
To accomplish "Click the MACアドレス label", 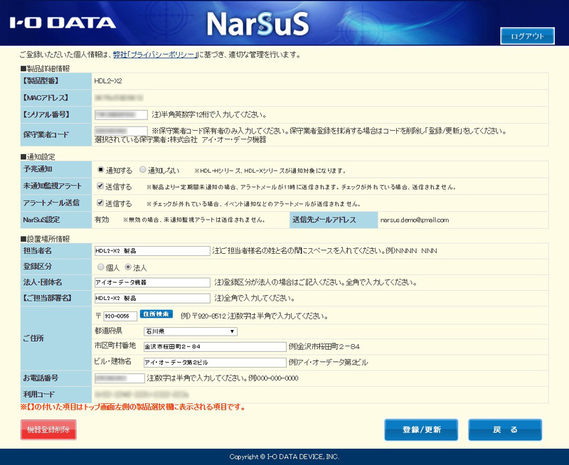I will 46,97.
